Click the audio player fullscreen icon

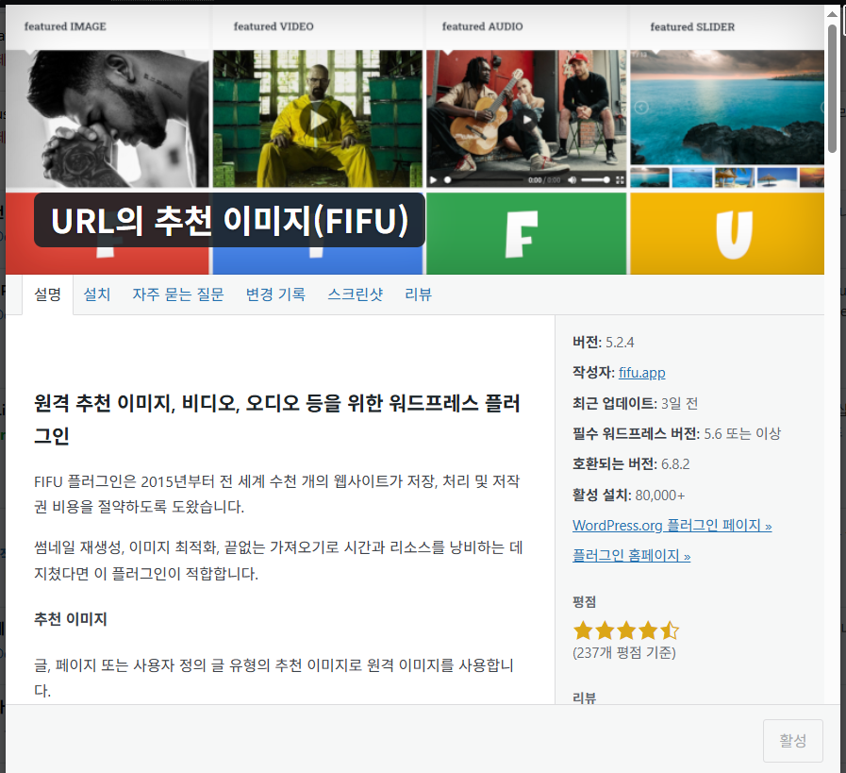[x=620, y=179]
